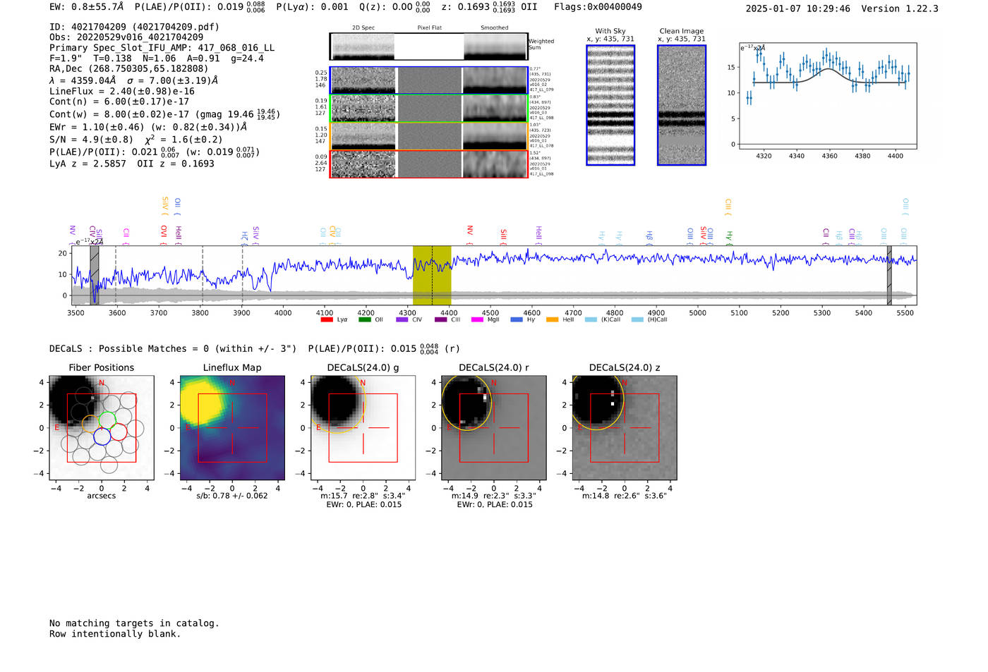This screenshot has height=672, width=988.
Task: Click the Gaussian emission line fit plot
Action: (828, 96)
